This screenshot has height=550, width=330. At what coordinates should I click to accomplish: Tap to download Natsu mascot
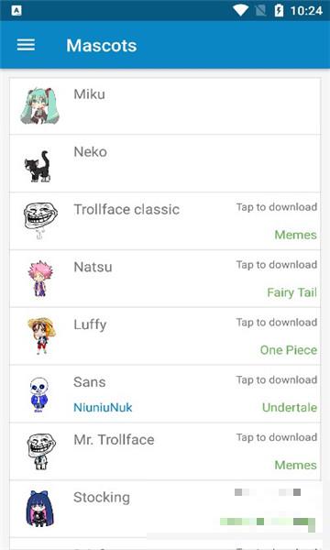pyautogui.click(x=276, y=265)
